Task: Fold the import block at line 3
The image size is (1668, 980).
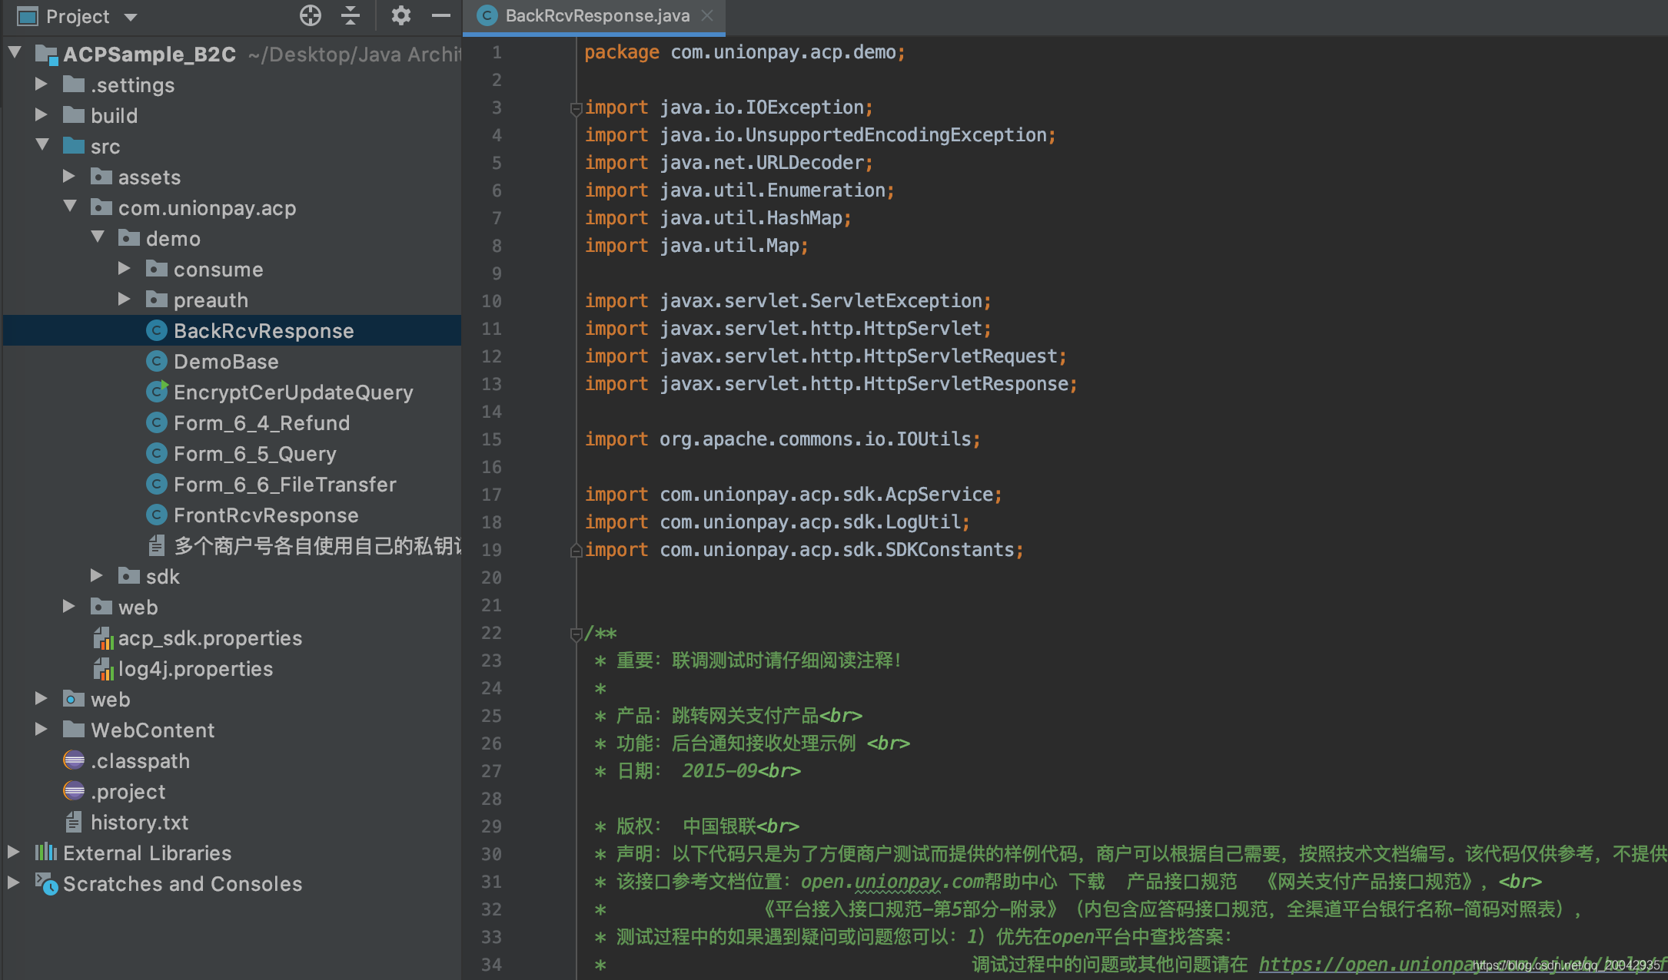Action: (575, 108)
